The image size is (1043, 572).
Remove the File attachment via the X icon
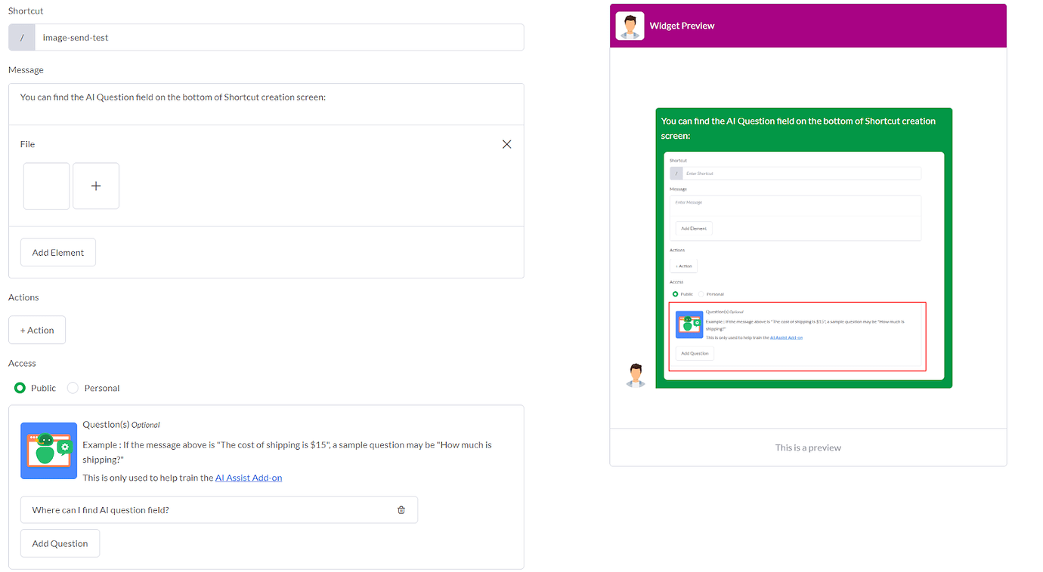[506, 143]
